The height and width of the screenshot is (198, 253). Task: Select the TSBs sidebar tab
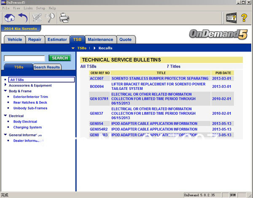19,67
